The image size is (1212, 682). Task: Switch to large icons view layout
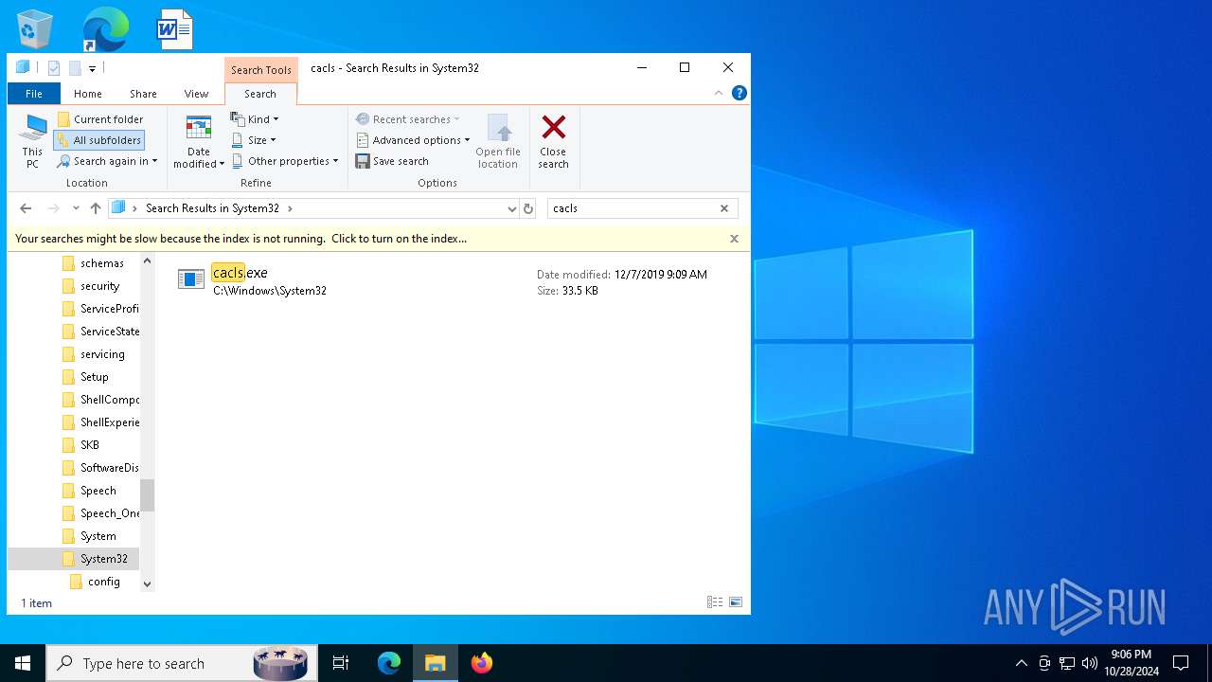point(736,602)
